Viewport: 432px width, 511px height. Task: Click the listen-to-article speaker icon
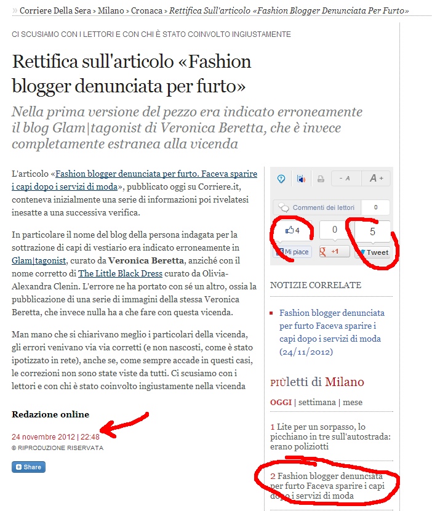(x=301, y=179)
